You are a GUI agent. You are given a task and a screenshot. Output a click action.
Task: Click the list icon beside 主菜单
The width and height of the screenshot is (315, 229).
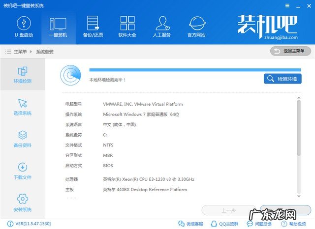click(8, 52)
